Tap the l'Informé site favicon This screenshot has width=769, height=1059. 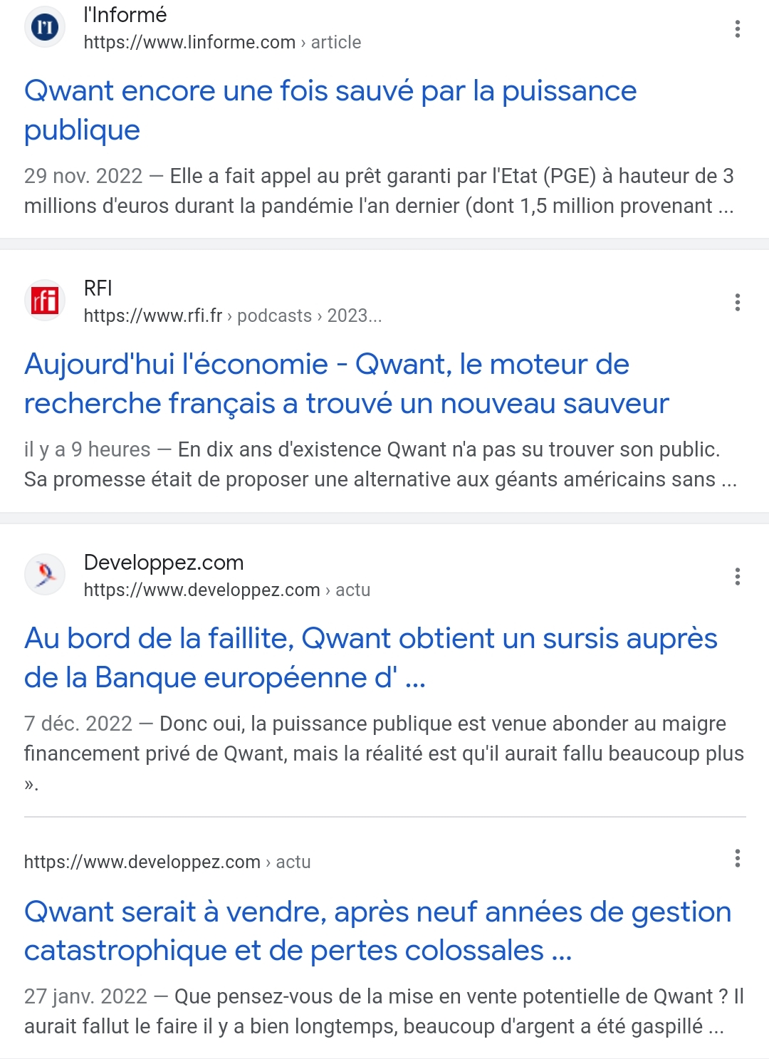point(45,28)
